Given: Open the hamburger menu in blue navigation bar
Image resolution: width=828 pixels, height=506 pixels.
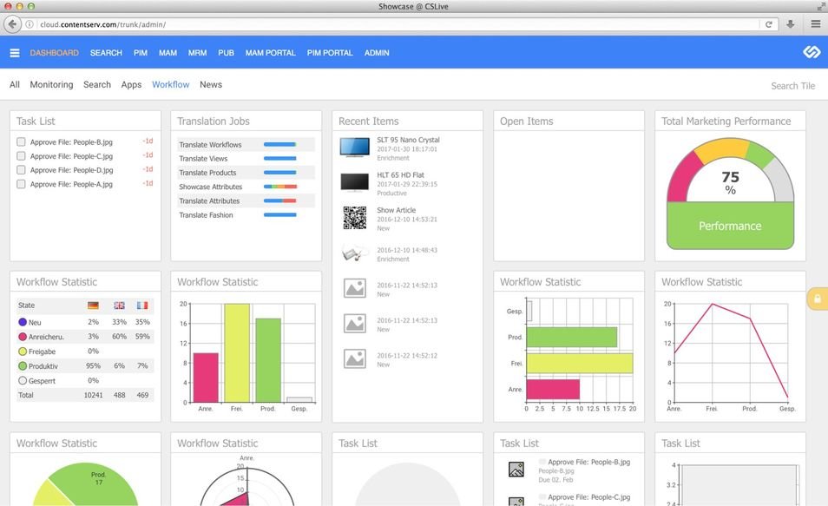Looking at the screenshot, I should coord(15,53).
